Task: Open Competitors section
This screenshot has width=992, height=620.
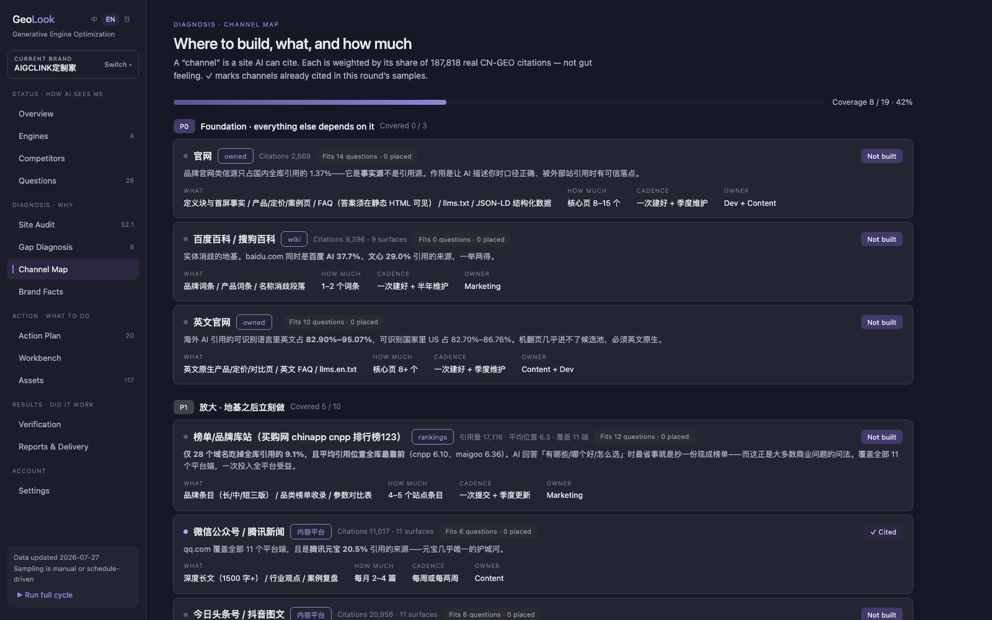Action: [x=73, y=159]
